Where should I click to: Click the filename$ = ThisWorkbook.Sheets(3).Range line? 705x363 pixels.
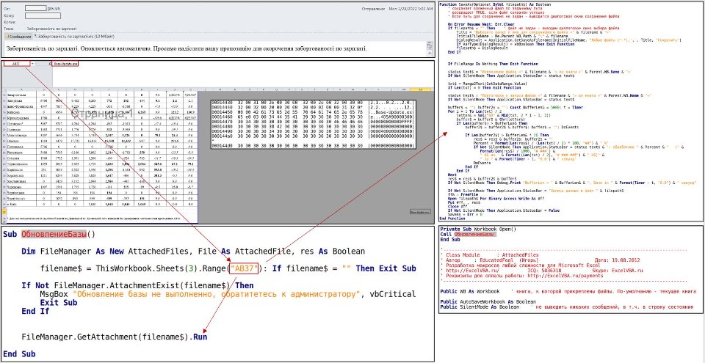pos(228,268)
